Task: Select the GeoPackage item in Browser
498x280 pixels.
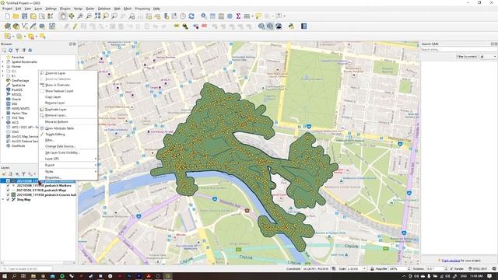Action: (20, 81)
